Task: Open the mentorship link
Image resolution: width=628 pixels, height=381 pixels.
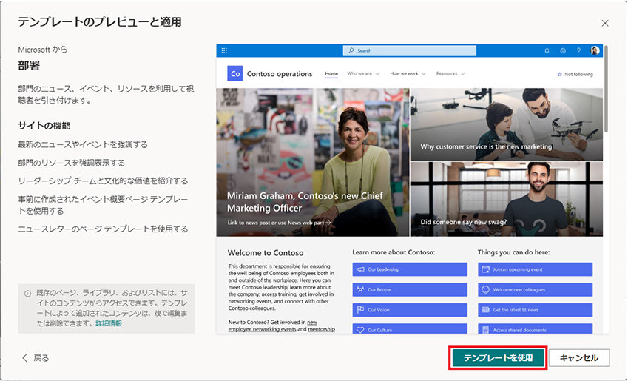Action: click(321, 329)
